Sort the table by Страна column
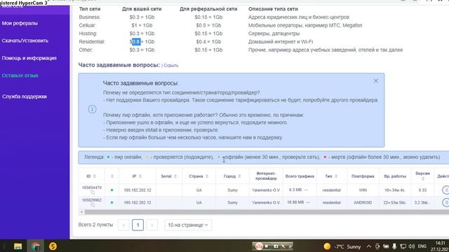 tap(207, 176)
